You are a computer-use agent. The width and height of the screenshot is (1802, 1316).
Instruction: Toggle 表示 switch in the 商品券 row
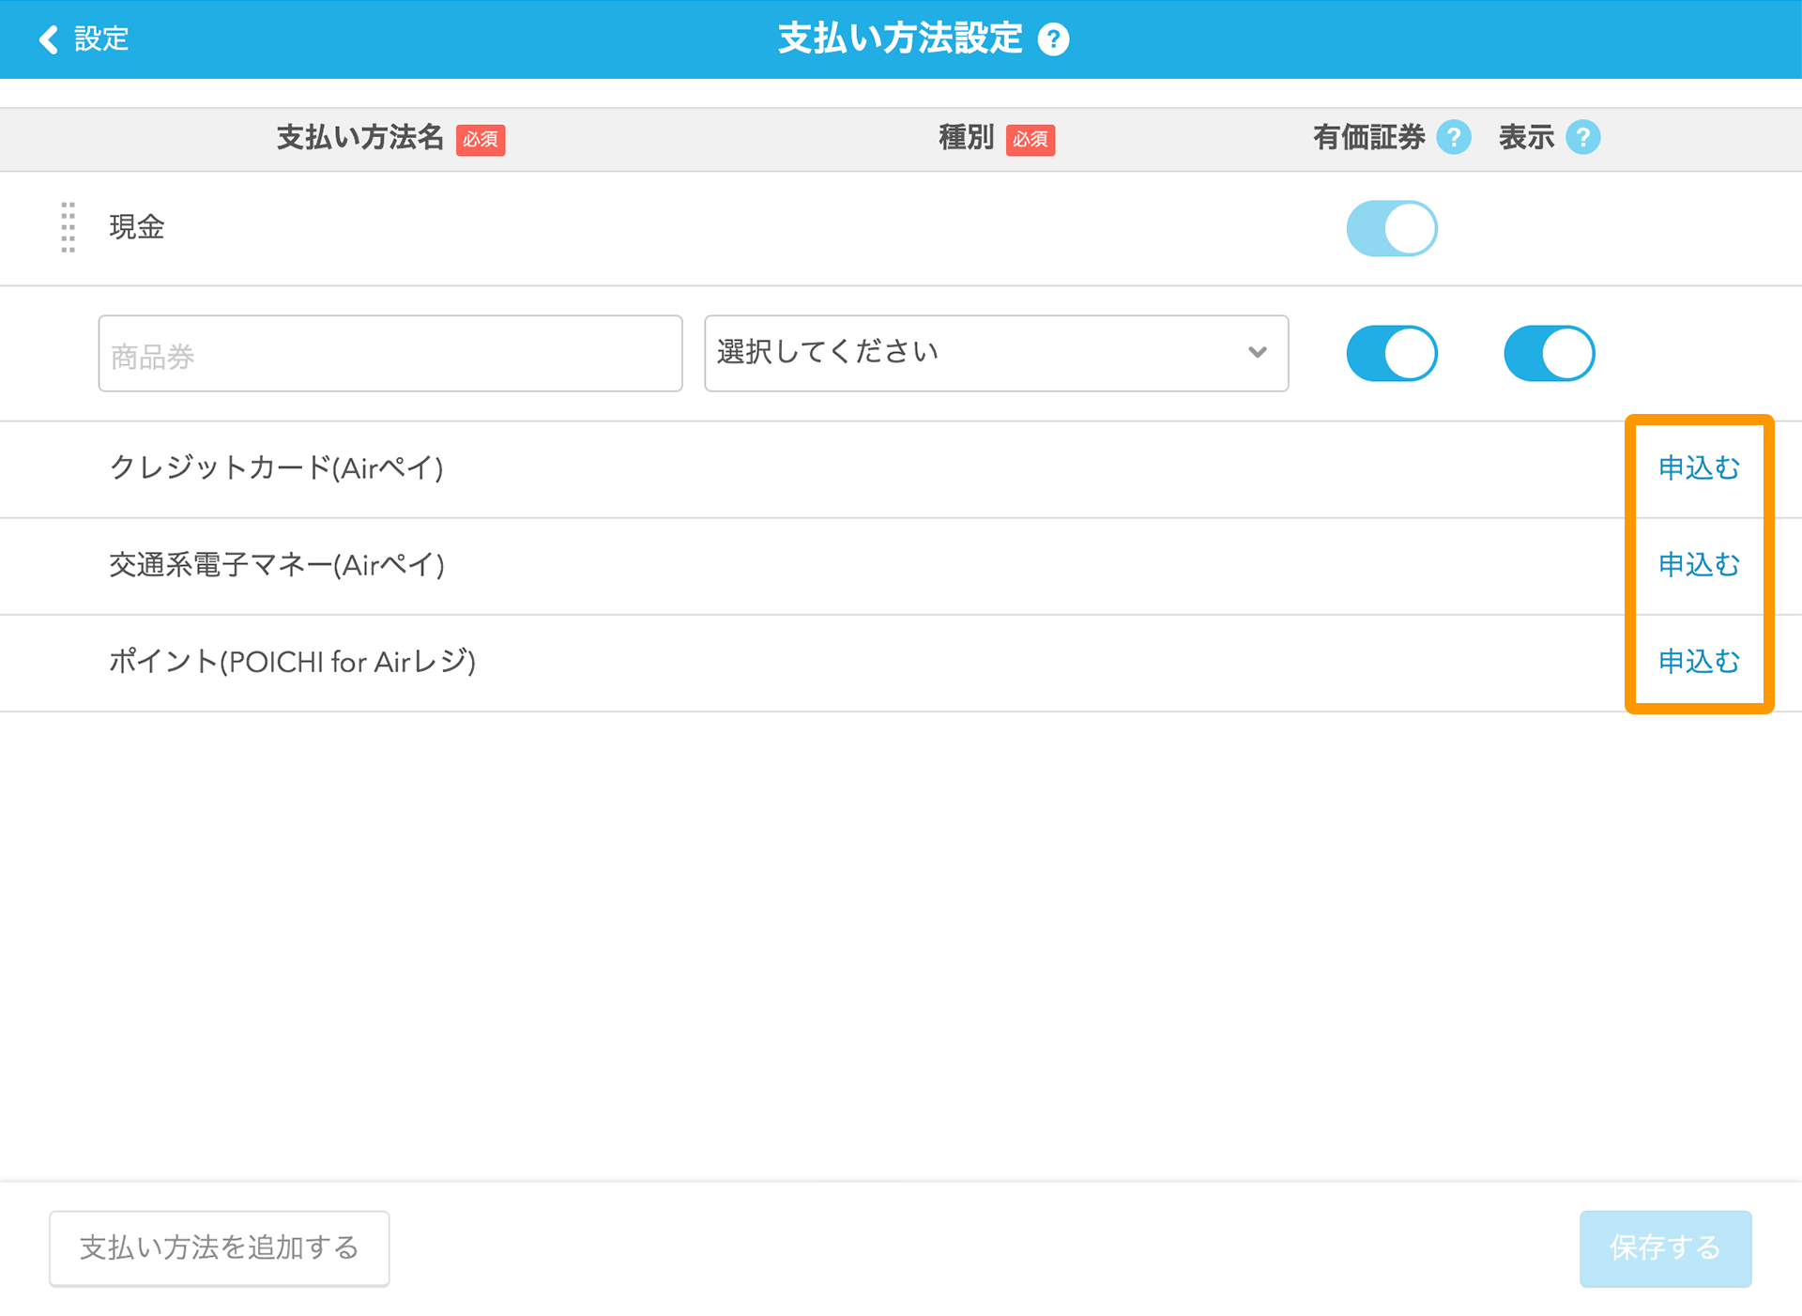coord(1550,353)
